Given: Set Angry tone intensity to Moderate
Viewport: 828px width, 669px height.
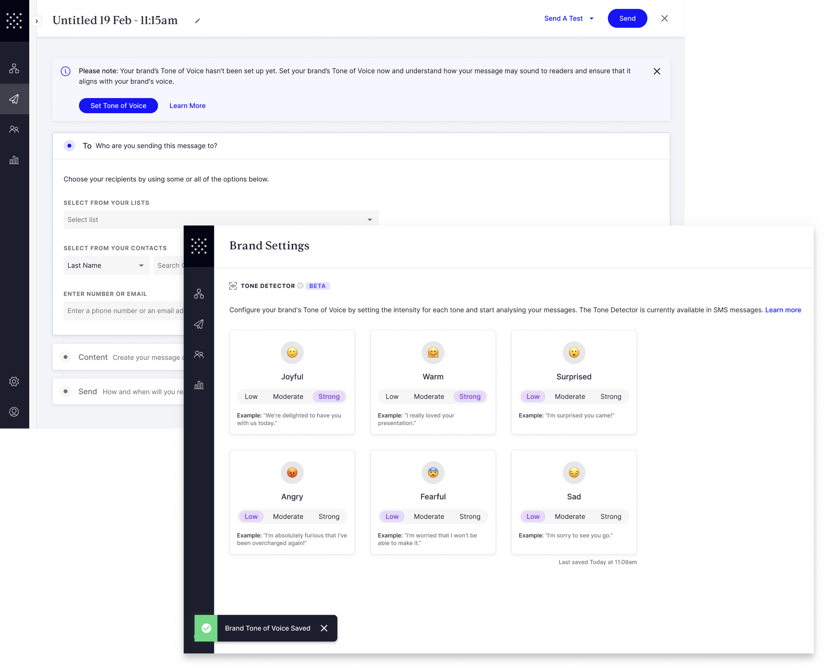Looking at the screenshot, I should click(288, 516).
